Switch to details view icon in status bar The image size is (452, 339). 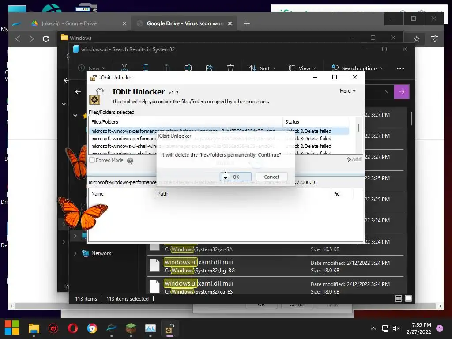click(x=399, y=298)
